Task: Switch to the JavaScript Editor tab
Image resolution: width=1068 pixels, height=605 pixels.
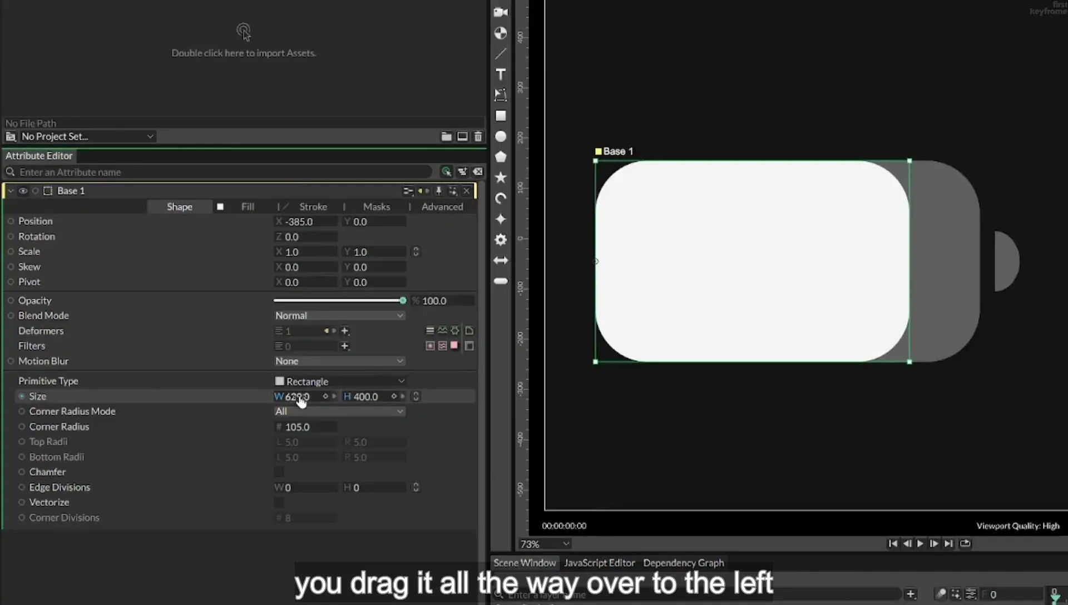Action: (x=599, y=563)
